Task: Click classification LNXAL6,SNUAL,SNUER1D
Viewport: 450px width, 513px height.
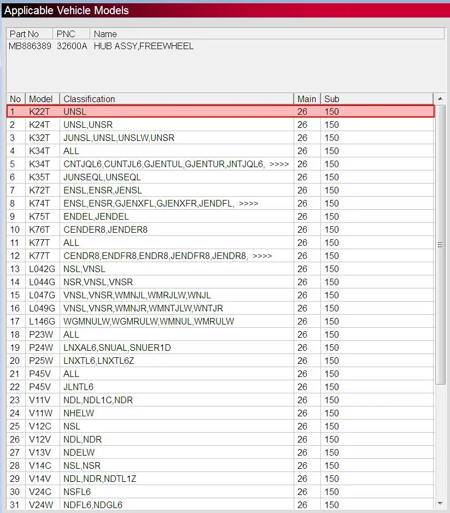Action: [117, 347]
